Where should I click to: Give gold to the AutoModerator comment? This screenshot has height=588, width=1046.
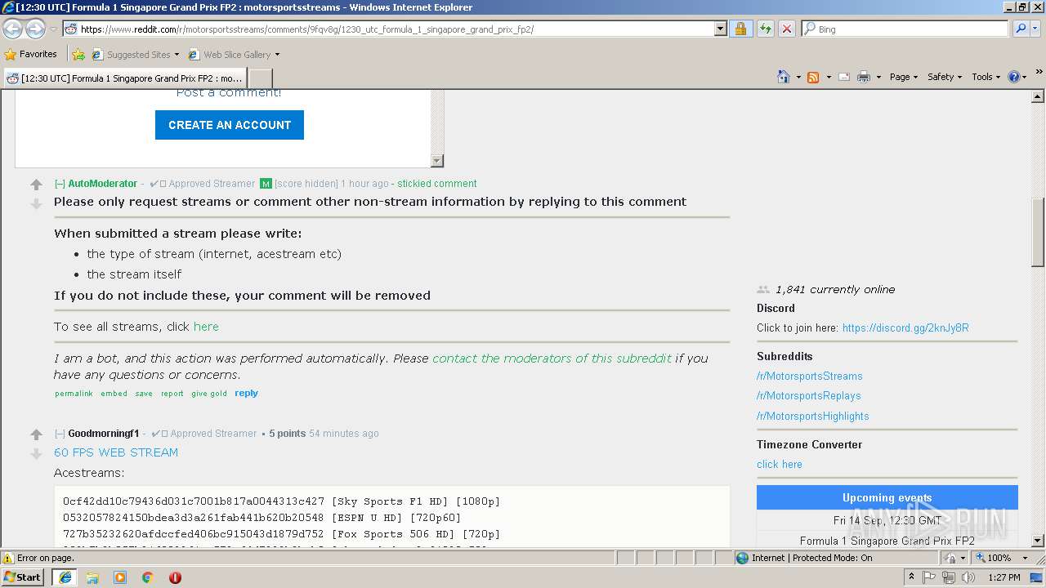[x=209, y=394]
